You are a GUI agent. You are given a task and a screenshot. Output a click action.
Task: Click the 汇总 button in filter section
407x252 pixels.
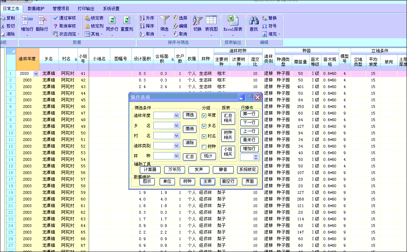(x=190, y=157)
